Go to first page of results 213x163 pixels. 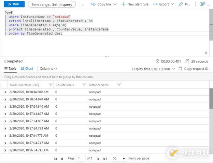point(55,159)
